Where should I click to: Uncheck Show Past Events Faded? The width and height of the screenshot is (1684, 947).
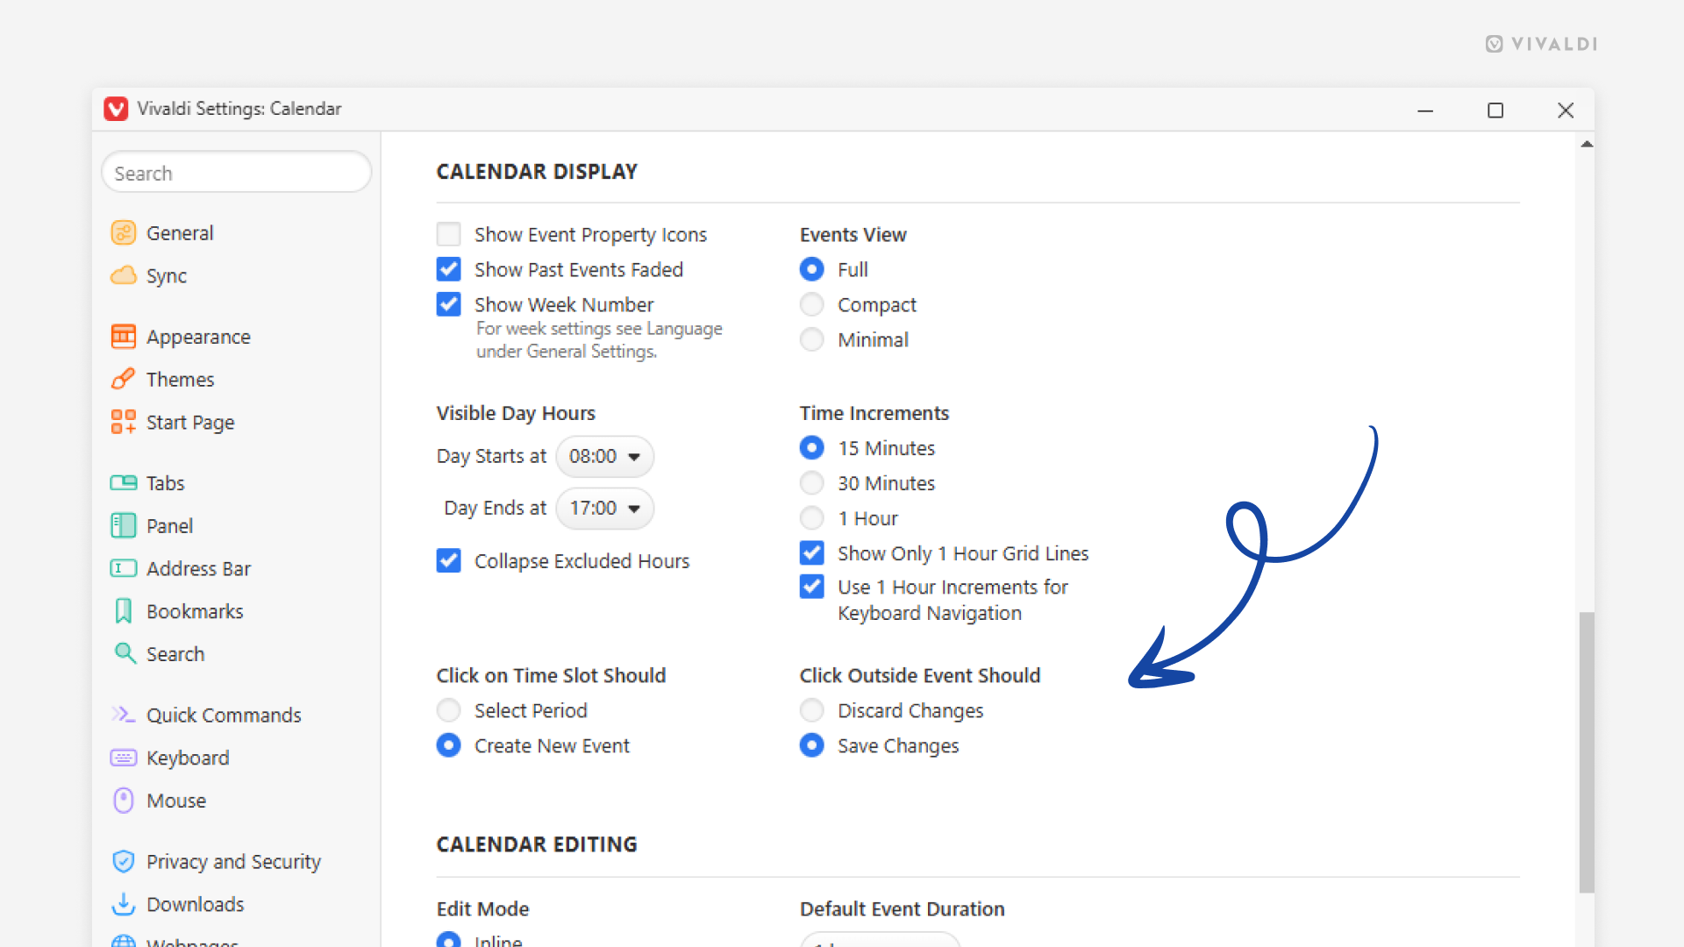tap(449, 269)
